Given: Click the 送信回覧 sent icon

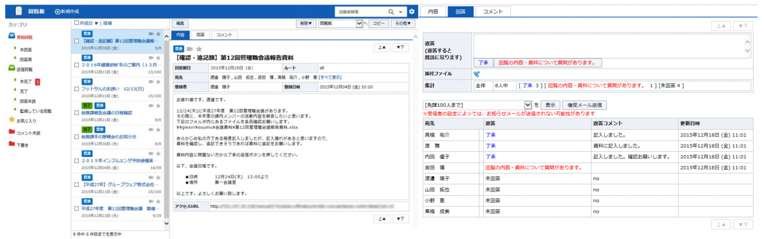Looking at the screenshot, I should pyautogui.click(x=11, y=68).
